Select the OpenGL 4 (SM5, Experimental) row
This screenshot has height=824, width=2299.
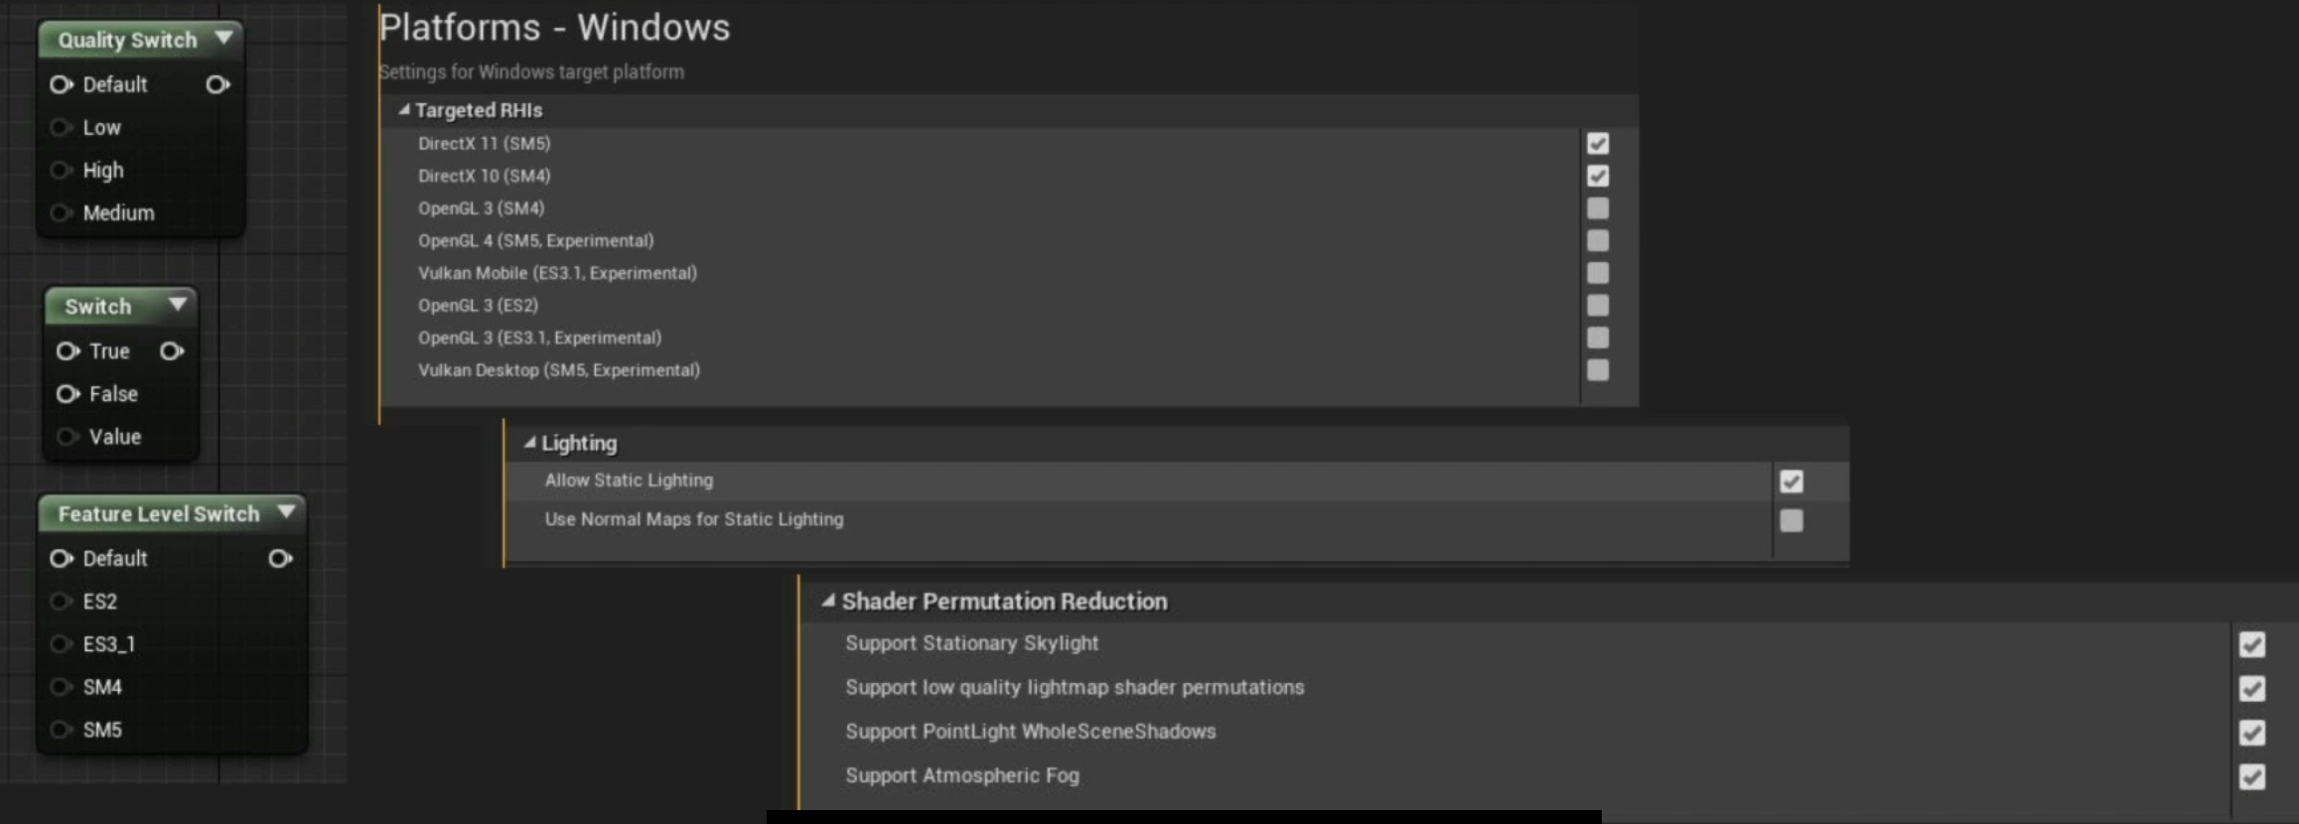[x=1009, y=240]
